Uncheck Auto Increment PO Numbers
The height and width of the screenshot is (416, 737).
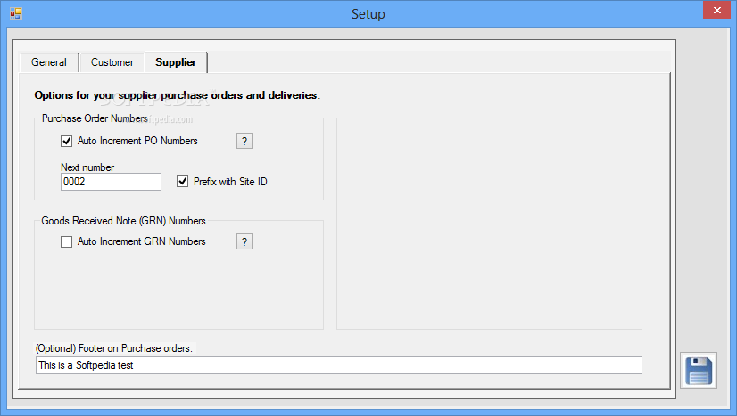click(66, 141)
